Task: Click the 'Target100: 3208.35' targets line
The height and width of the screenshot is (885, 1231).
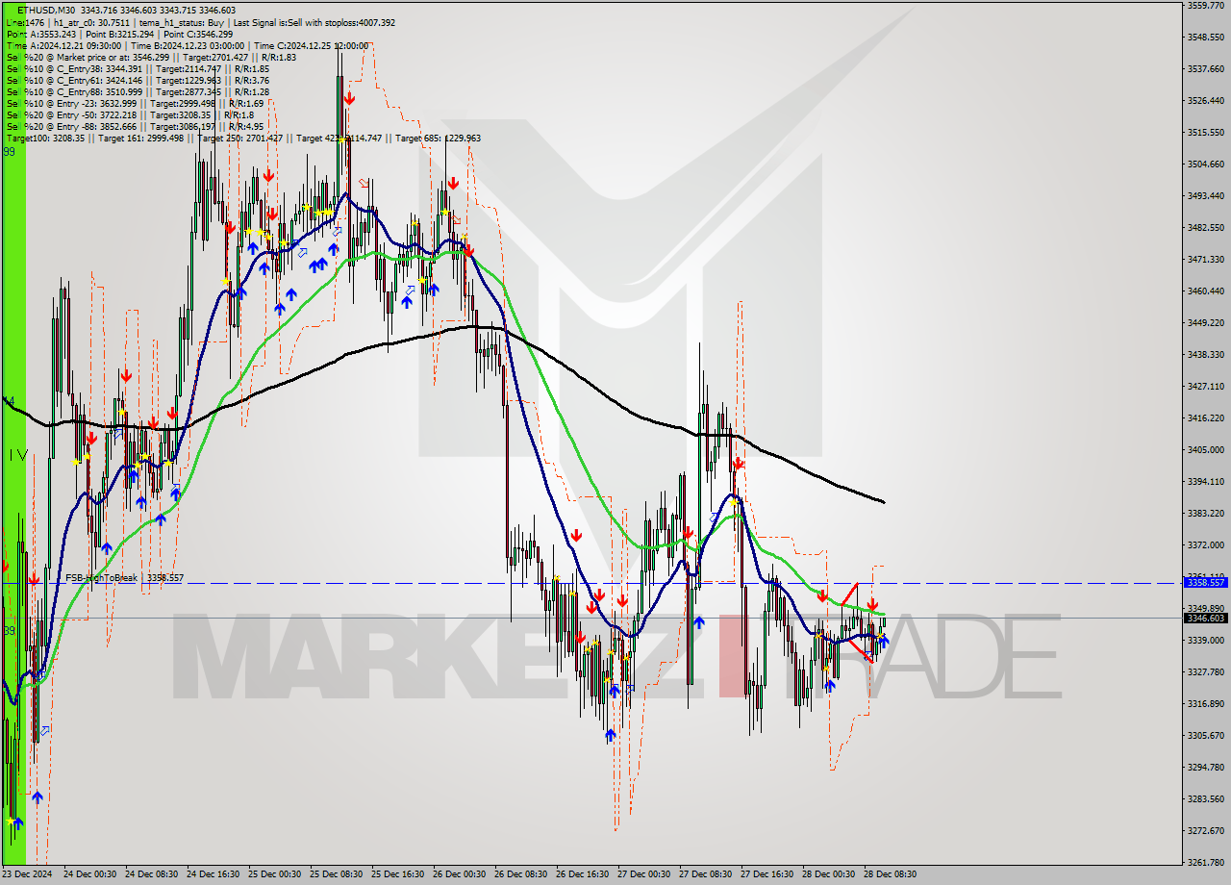Action: click(243, 138)
